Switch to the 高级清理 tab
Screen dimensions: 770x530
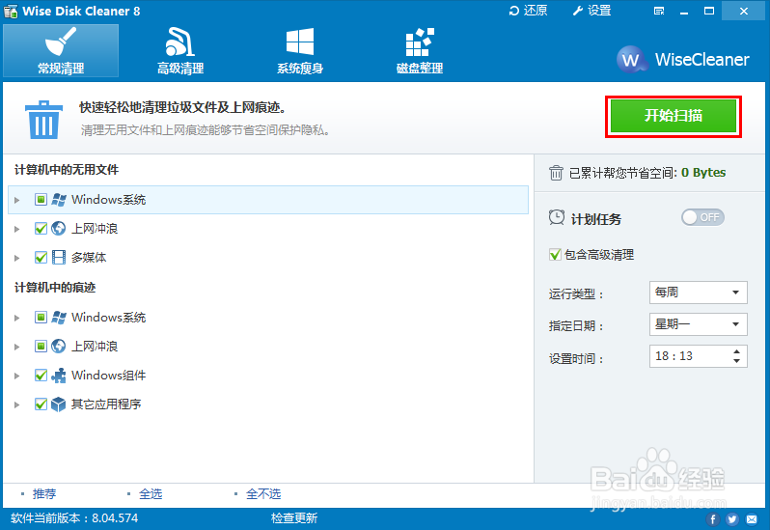(x=180, y=50)
